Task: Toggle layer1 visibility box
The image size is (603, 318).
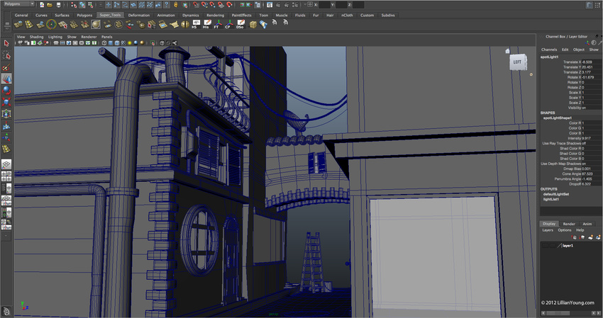Action: [x=545, y=246]
